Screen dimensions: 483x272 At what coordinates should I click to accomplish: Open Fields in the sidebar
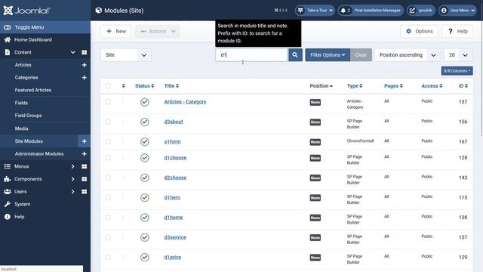coord(21,103)
